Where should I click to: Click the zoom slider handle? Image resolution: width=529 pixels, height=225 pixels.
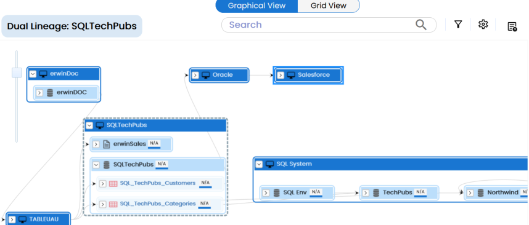point(17,73)
